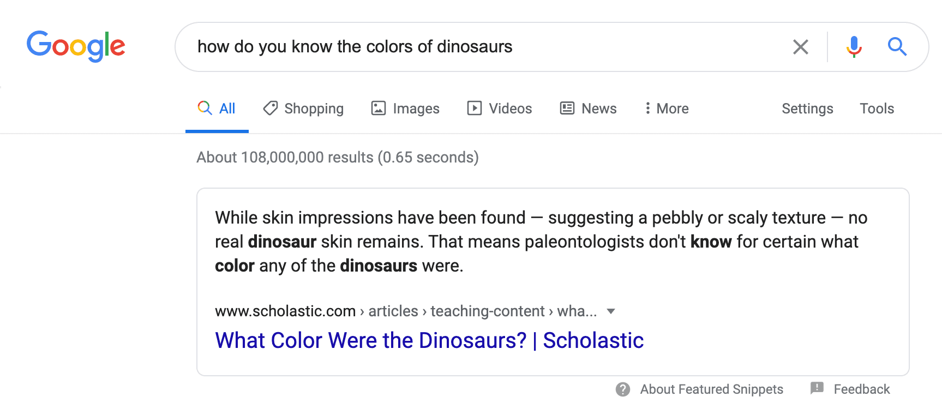Screen dimensions: 942x409
Task: Start voice search with the microphone icon
Action: (x=854, y=47)
